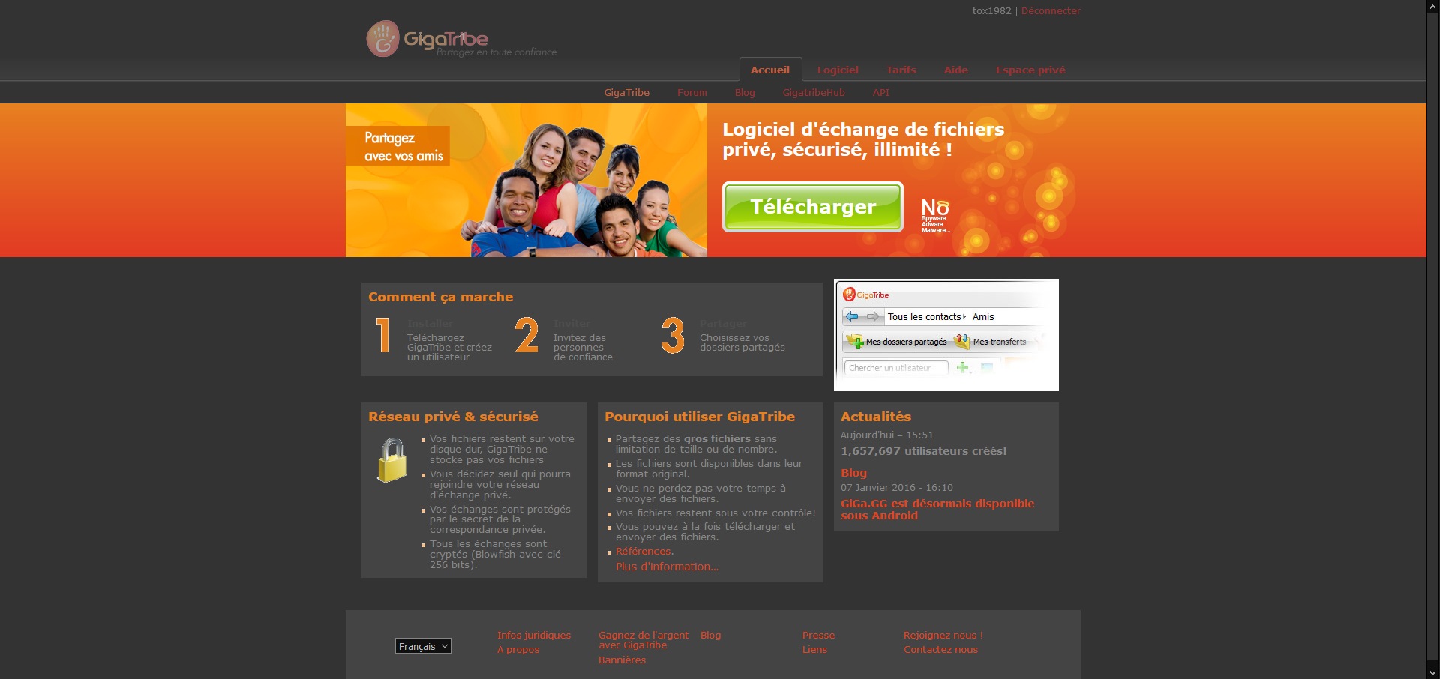Screen dimensions: 1440x679
Task: Open the Blog sub-navigation link
Action: [x=745, y=93]
